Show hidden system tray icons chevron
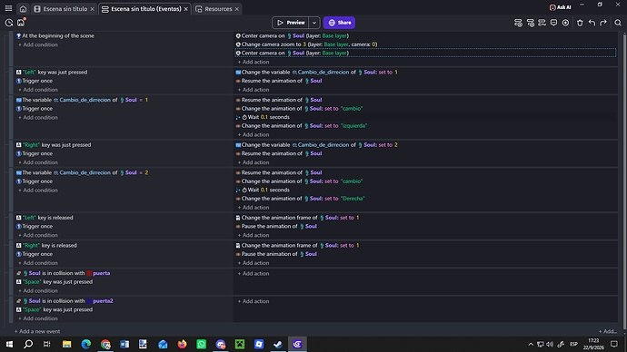Viewport: 627px width, 352px height. coord(531,344)
